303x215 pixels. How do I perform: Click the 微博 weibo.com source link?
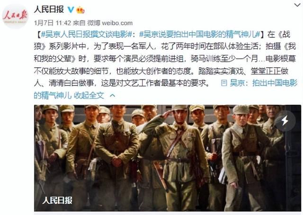110,23
